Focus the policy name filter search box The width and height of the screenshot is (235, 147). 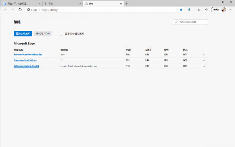190,22
